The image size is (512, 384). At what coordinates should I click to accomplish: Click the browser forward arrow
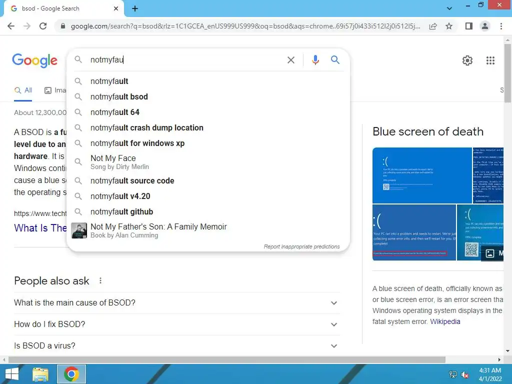[27, 26]
